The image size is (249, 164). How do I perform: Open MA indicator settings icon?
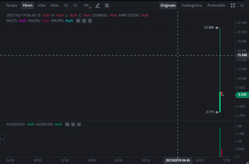pos(84,21)
